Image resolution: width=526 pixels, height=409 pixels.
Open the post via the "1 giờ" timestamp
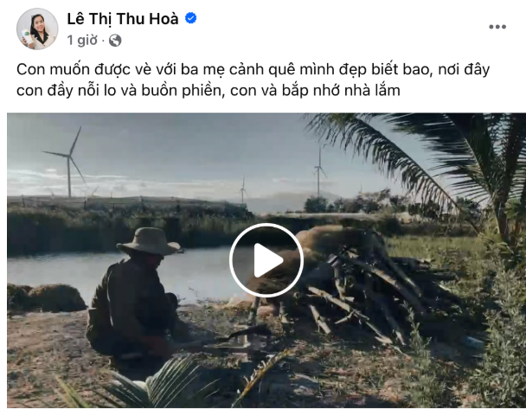click(x=82, y=41)
